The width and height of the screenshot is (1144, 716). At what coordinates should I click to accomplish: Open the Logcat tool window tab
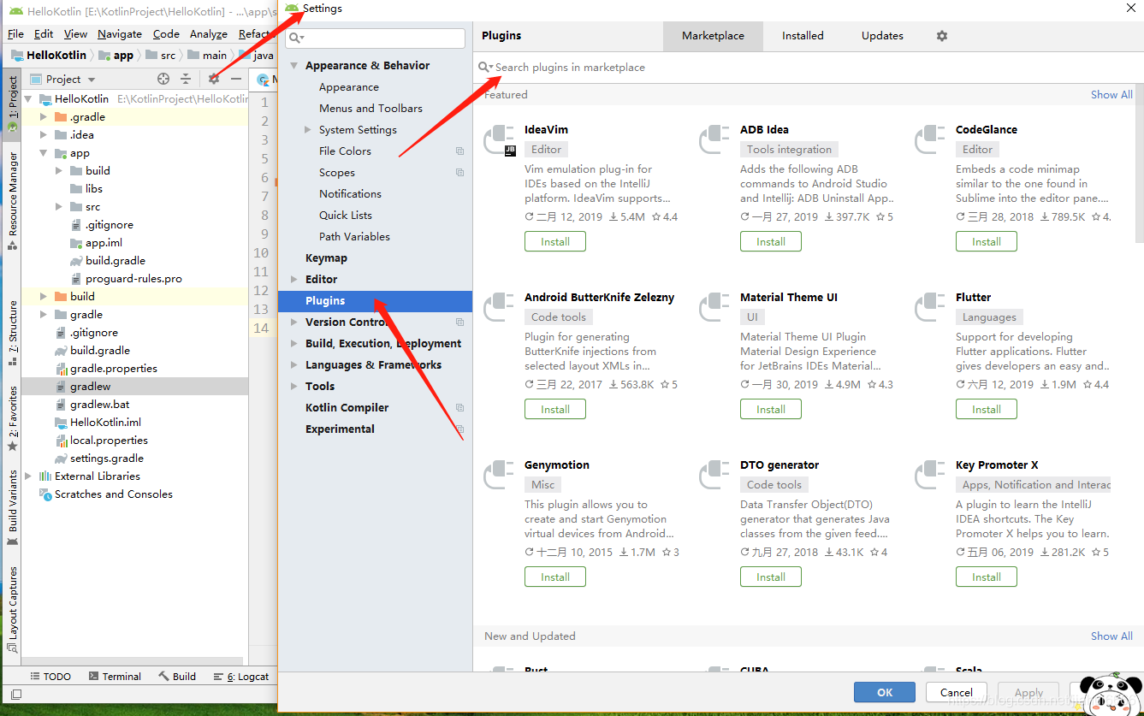tap(241, 677)
